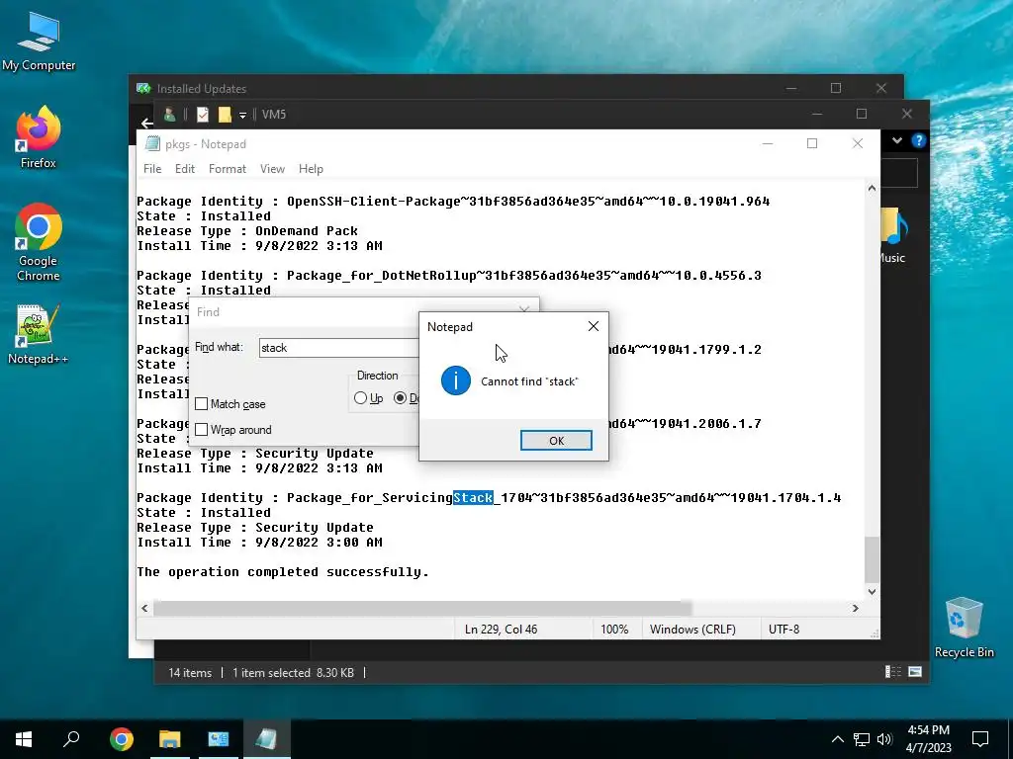
Task: Click Install Time 9/8/2022 3:00 AM line
Action: coord(259,543)
